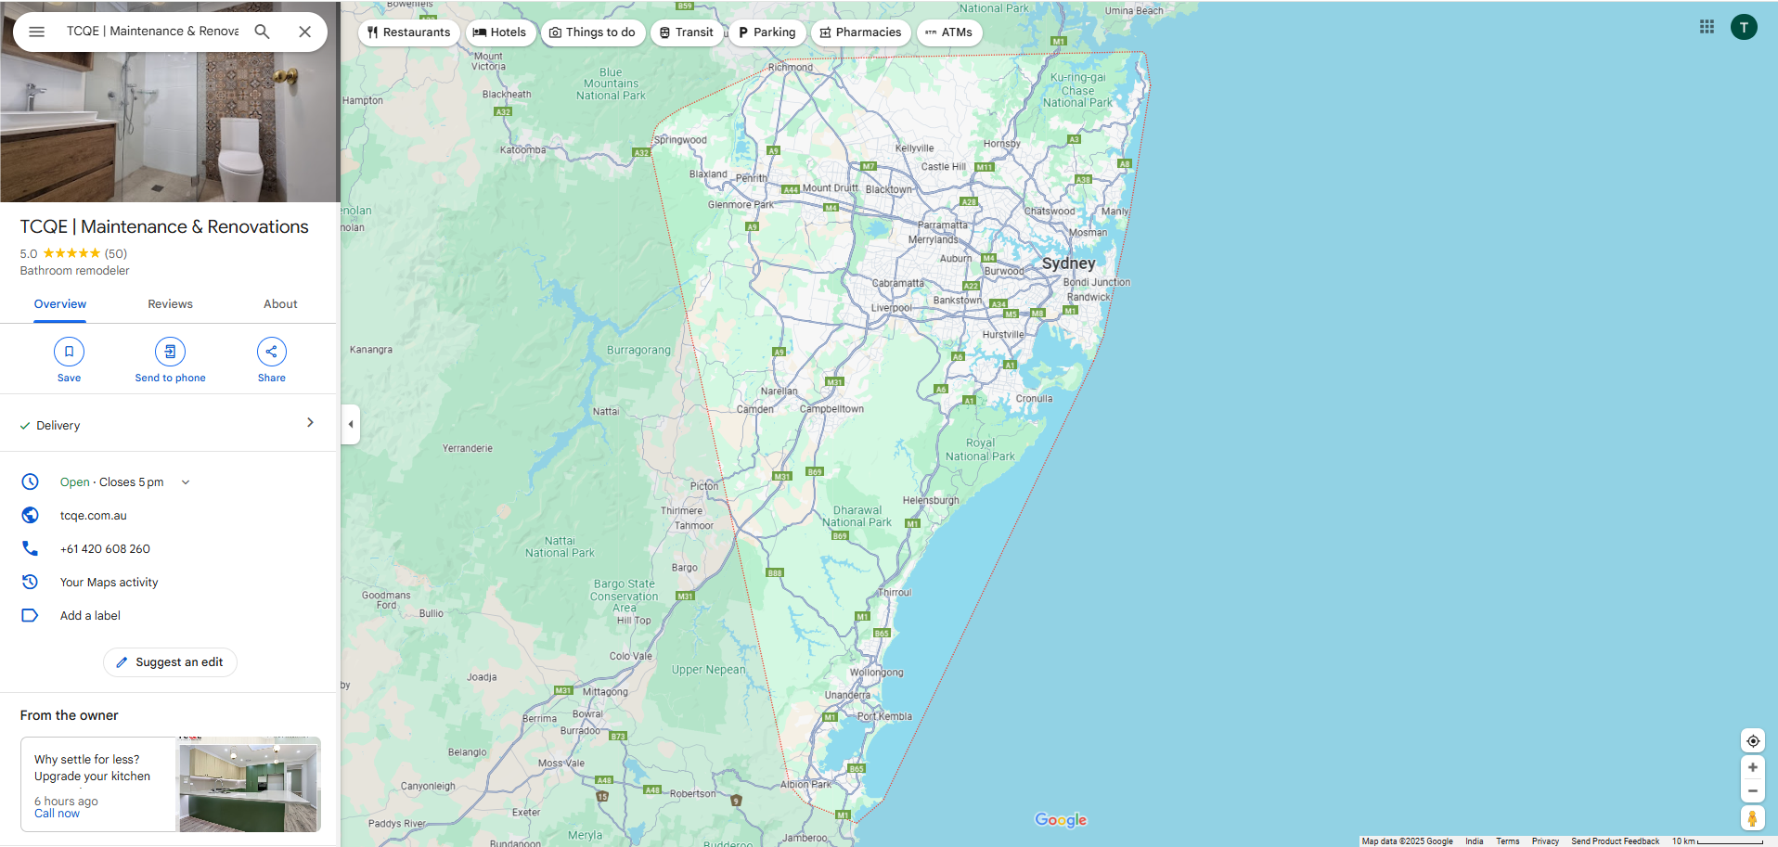Select the ATMs filter chip
This screenshot has width=1778, height=847.
tap(949, 32)
